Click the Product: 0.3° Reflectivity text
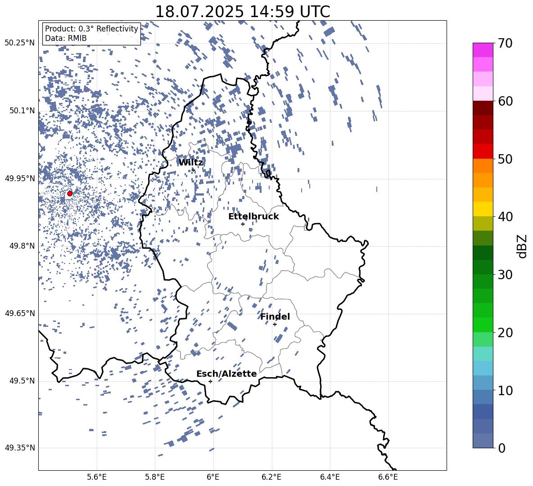 pyautogui.click(x=91, y=28)
